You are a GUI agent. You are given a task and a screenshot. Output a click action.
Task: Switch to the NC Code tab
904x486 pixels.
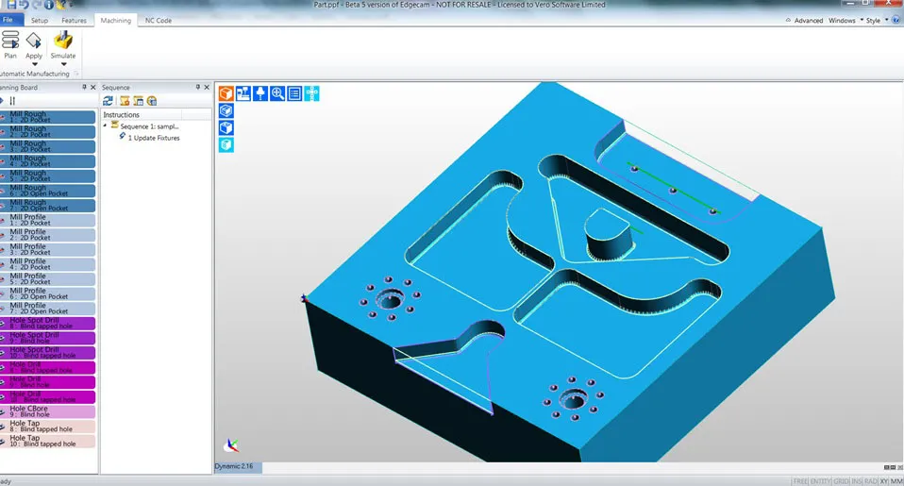(x=158, y=20)
